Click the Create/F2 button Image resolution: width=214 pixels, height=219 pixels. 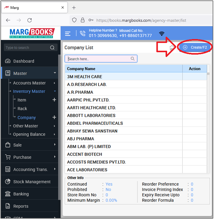pyautogui.click(x=195, y=47)
